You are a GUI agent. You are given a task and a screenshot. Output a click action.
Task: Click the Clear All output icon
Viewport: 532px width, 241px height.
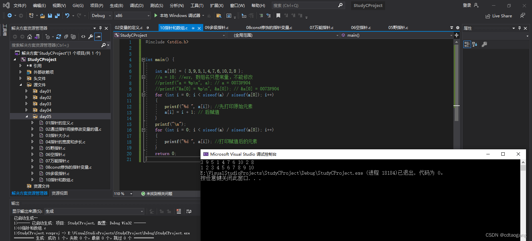pos(179,211)
